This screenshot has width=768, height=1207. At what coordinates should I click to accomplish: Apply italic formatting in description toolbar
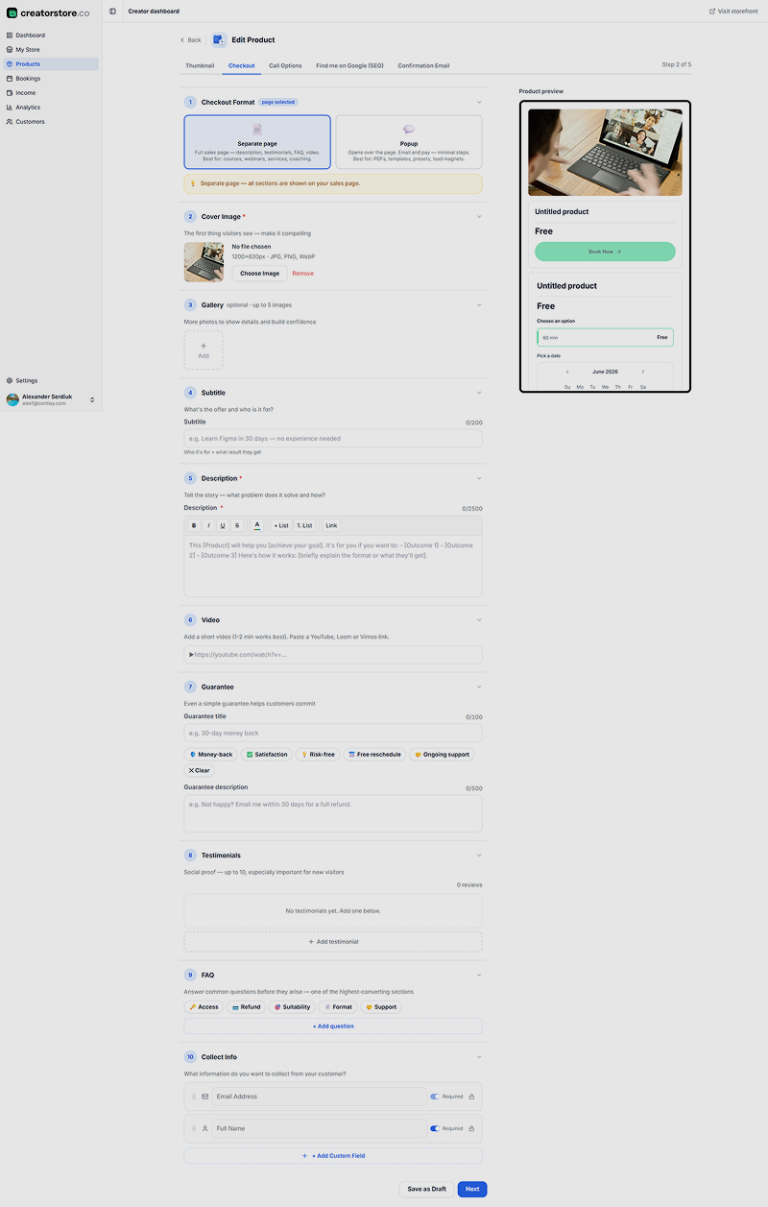tap(208, 525)
